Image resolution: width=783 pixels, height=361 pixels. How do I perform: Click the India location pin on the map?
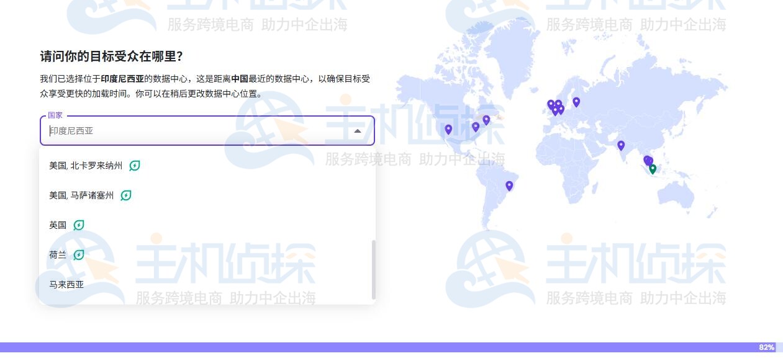(621, 145)
